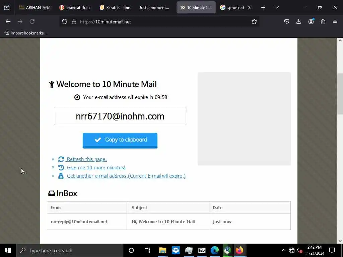Click Import bookmarks in toolbar
This screenshot has width=343, height=257.
point(25,33)
